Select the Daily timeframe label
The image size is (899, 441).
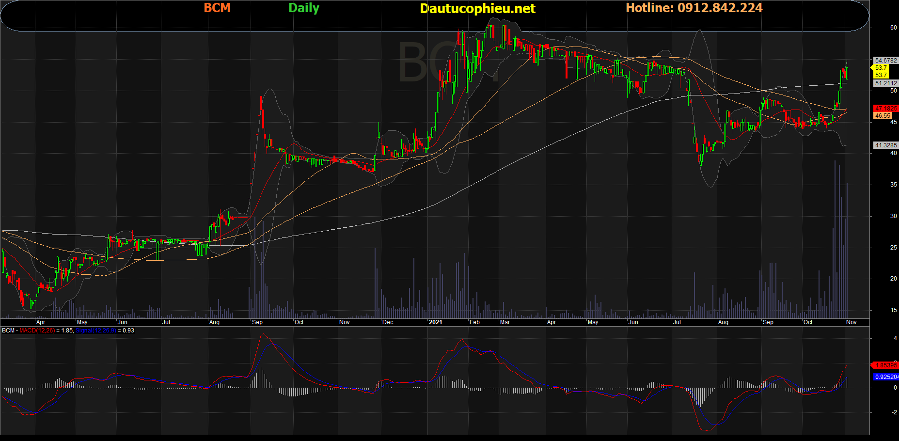coord(303,8)
